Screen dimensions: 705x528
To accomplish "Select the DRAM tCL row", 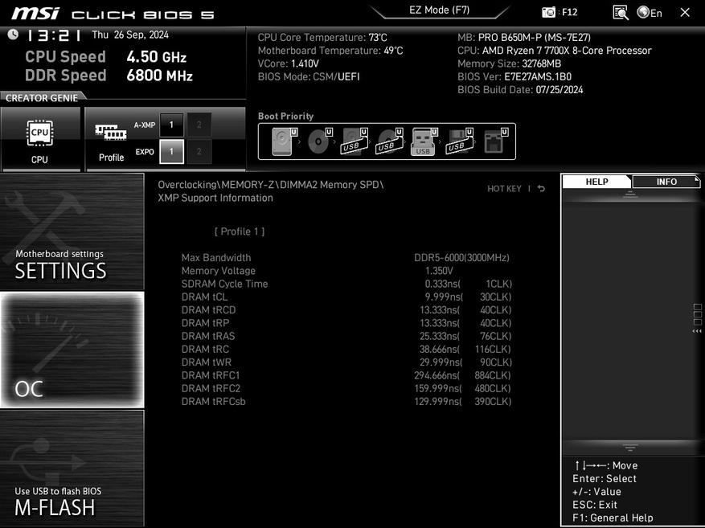I will [346, 297].
